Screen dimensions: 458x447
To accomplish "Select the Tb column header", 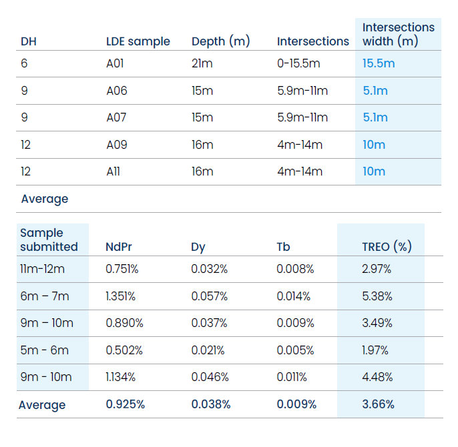I will 283,247.
